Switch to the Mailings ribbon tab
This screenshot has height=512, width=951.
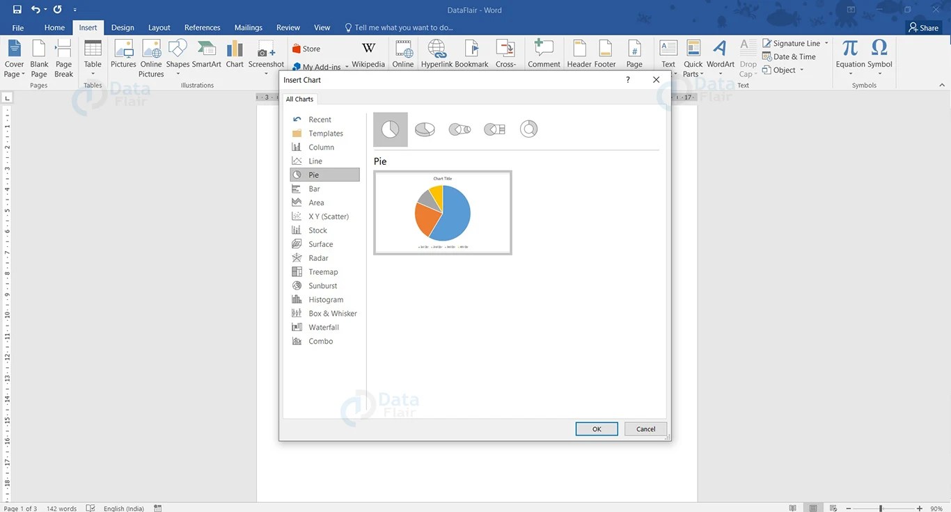click(249, 28)
